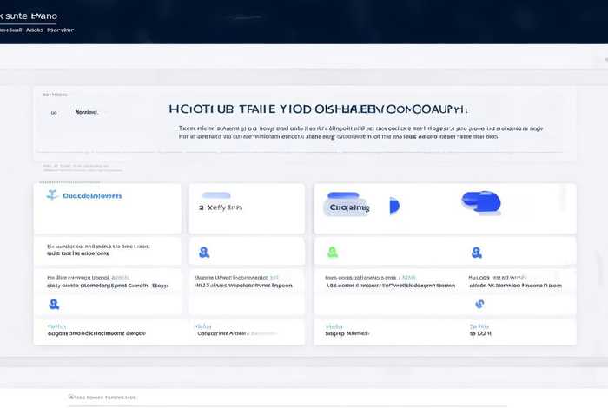Screen dimensions: 608x408
Task: Toggle the blue pill above the Cioqaimig label
Action: tap(343, 196)
